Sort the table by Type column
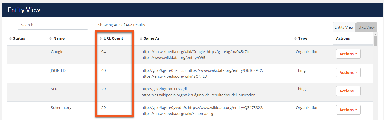 click(301, 38)
